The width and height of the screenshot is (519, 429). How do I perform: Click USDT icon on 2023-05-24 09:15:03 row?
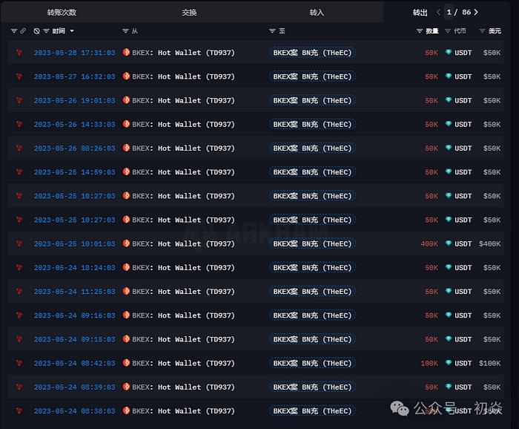[x=449, y=339]
